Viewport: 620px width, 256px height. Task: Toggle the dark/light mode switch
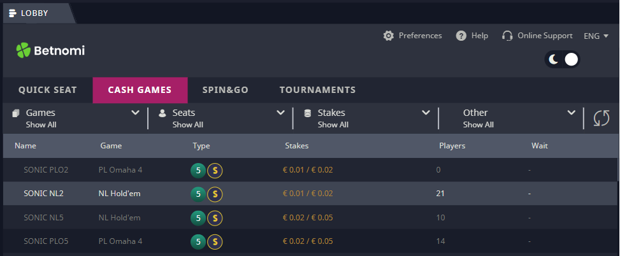click(x=562, y=60)
